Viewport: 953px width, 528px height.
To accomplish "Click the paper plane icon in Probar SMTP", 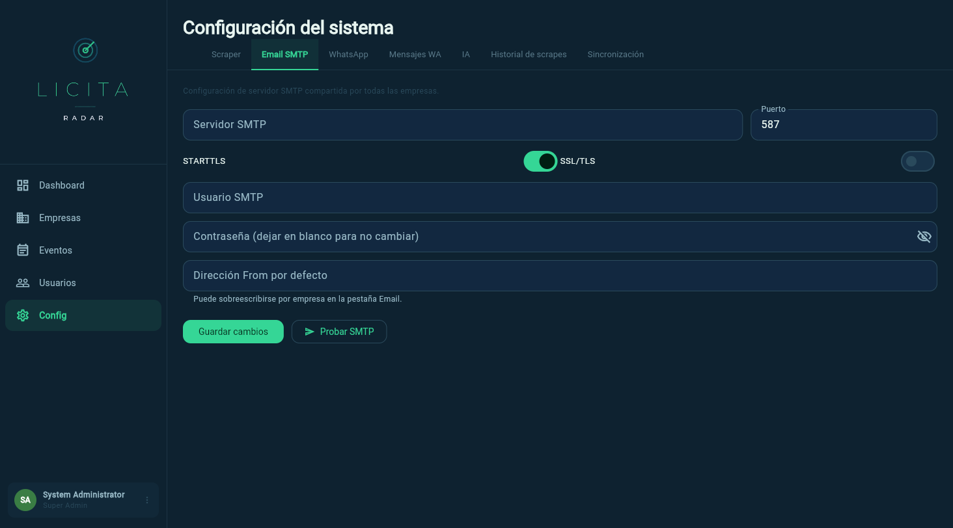I will [x=310, y=332].
